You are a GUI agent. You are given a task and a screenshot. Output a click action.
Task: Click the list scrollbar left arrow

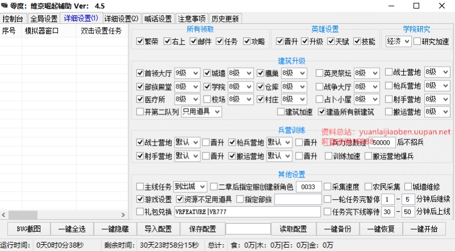point(4,215)
